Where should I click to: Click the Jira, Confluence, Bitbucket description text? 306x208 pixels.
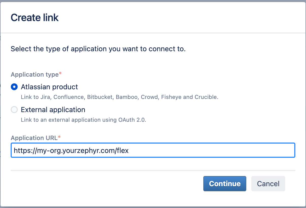[119, 97]
